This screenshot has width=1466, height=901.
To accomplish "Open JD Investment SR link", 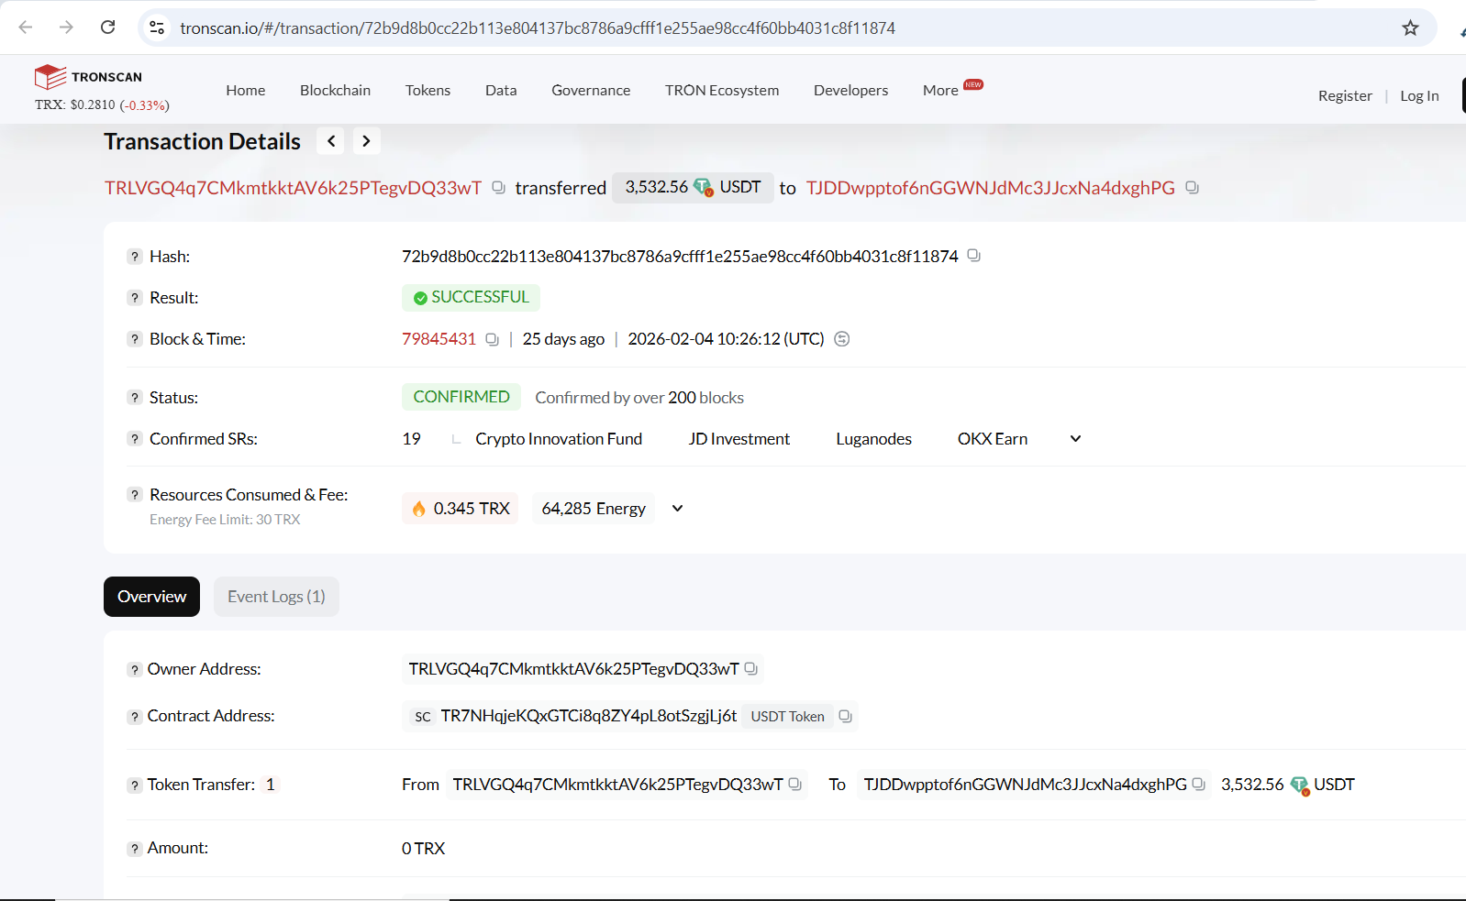I will click(739, 439).
